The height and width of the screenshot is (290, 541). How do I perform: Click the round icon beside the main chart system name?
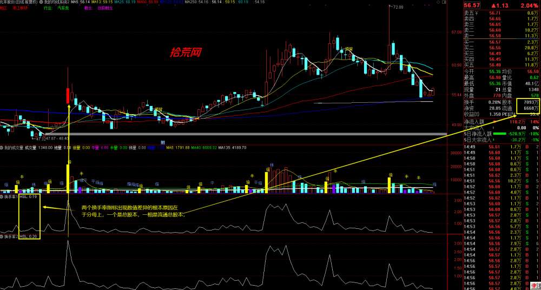[42, 2]
